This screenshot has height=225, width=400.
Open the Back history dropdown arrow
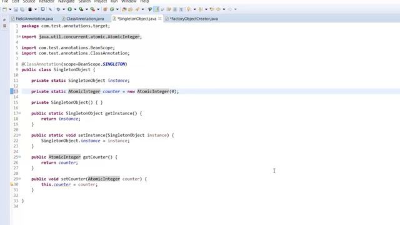tap(224, 9)
